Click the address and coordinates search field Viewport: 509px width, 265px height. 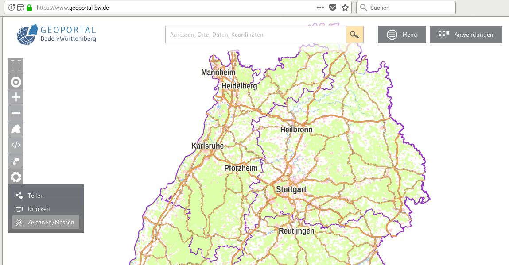point(256,35)
